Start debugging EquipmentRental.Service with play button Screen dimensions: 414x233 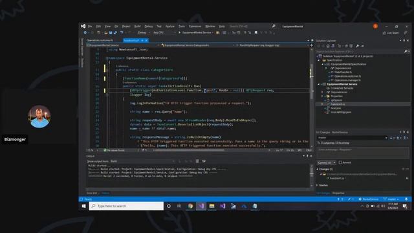point(179,33)
